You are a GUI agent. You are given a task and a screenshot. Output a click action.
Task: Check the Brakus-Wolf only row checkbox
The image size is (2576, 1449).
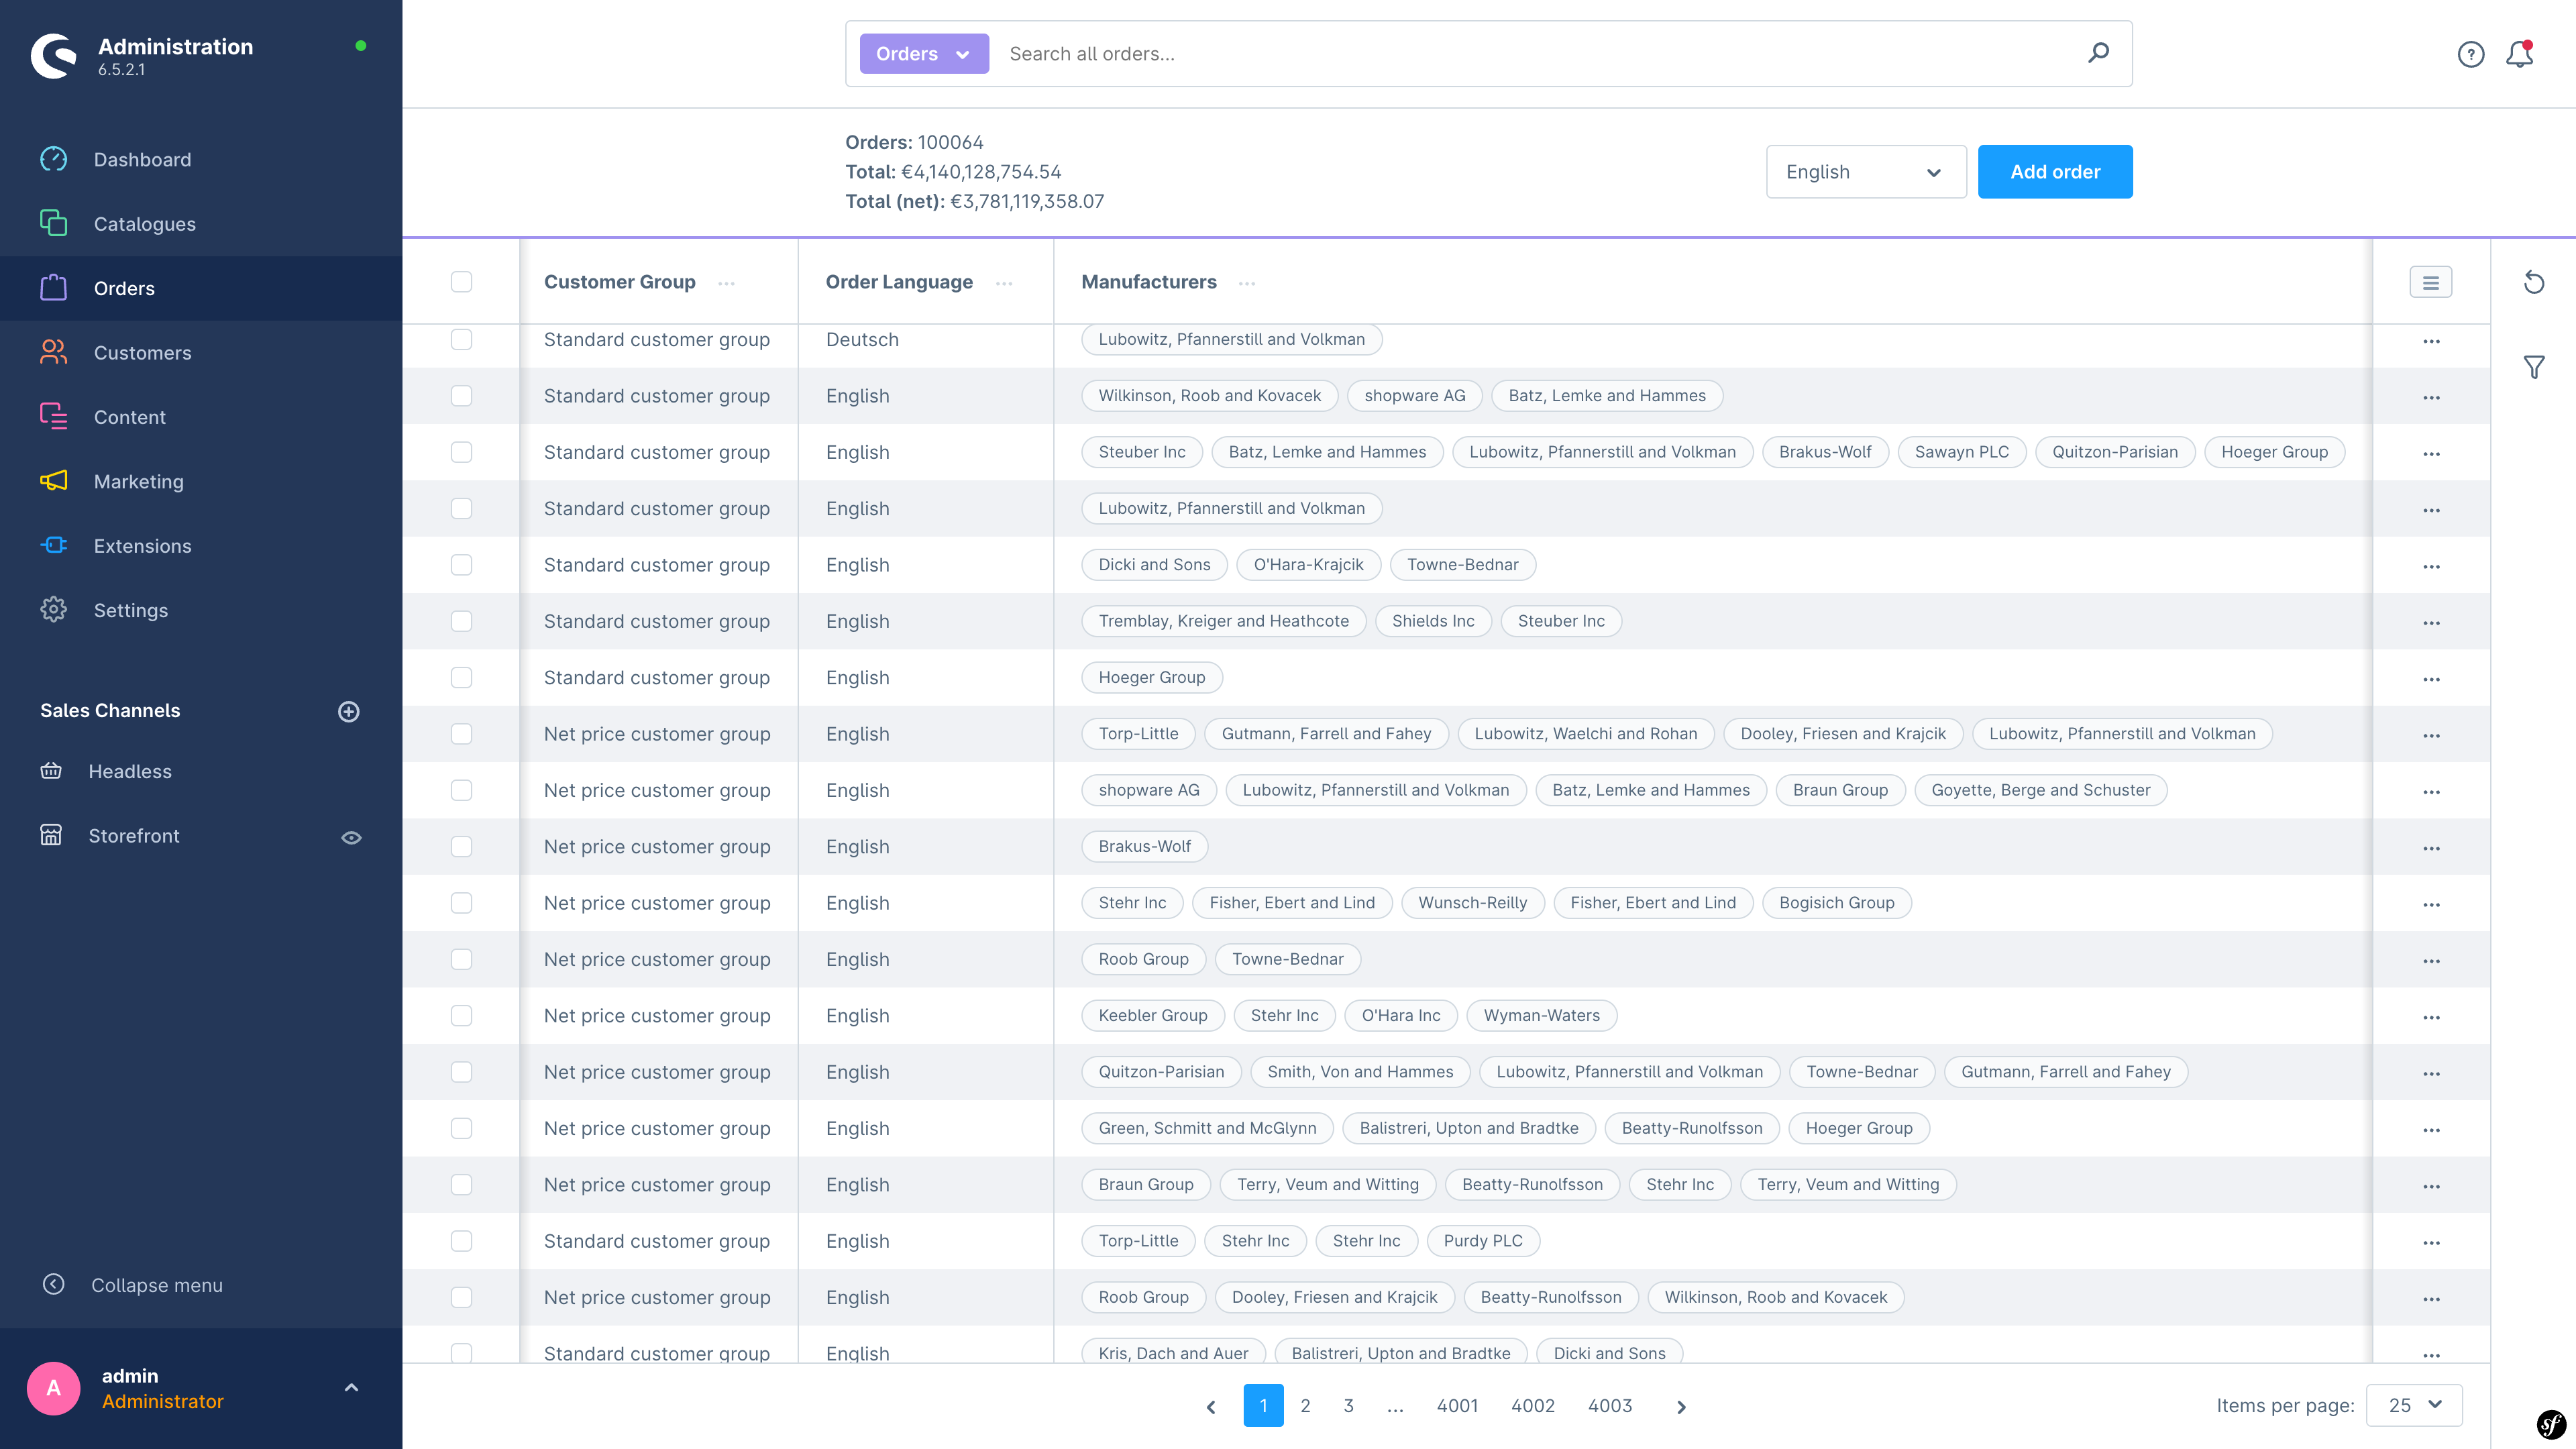click(x=461, y=847)
